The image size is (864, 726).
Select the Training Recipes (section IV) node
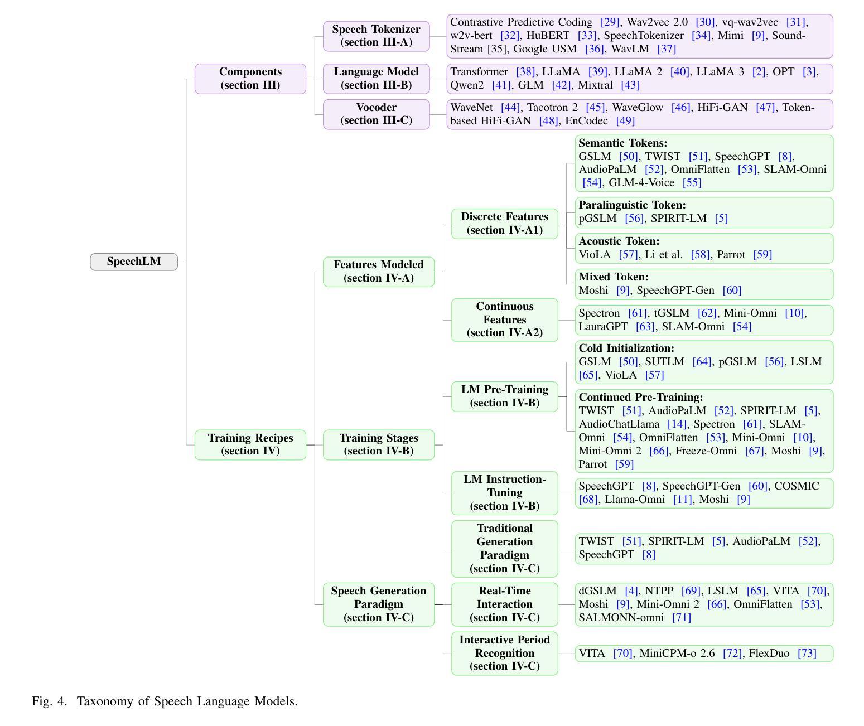point(250,444)
